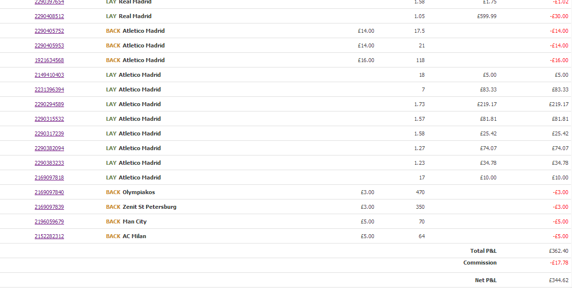This screenshot has width=572, height=288.
Task: Click the Total P&L amount £362.40
Action: (558, 251)
